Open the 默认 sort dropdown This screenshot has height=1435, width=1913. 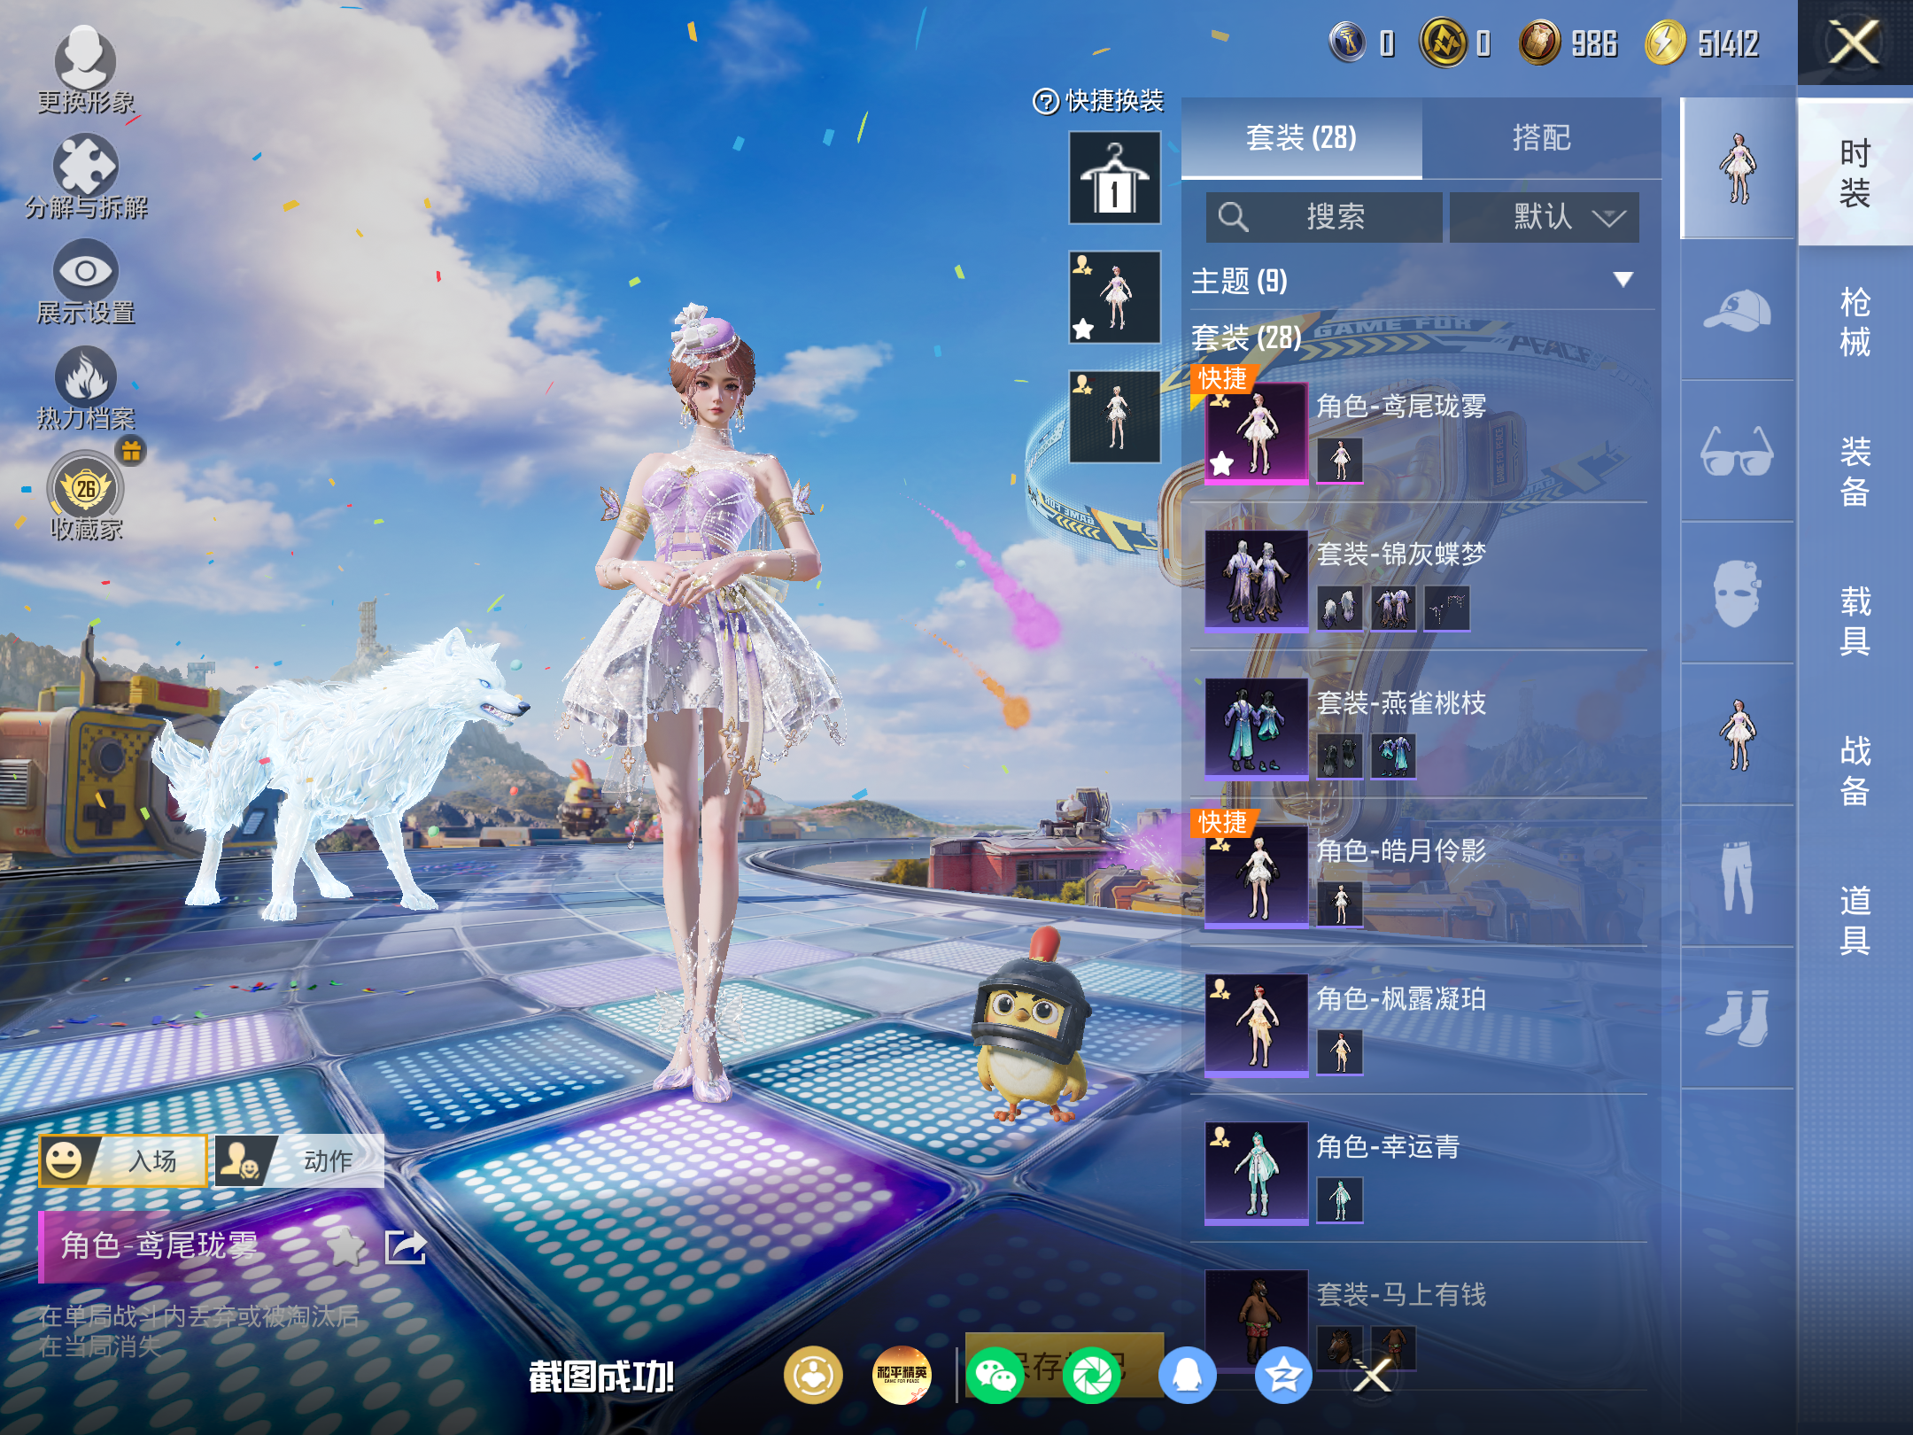[1544, 217]
